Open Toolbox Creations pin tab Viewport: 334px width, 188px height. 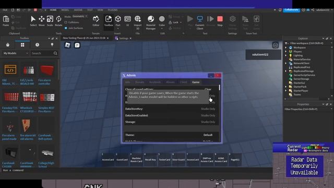coord(52,45)
